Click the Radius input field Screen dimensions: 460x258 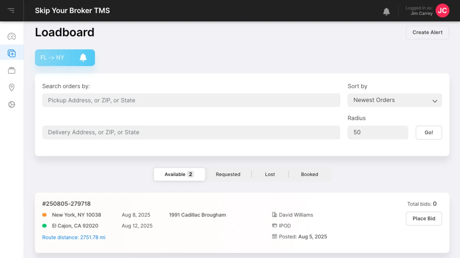tap(377, 132)
